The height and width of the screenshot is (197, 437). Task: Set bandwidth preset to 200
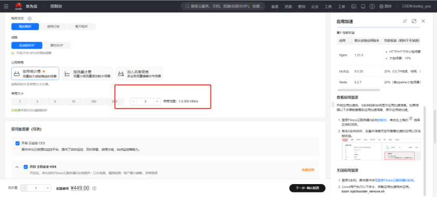tap(114, 101)
